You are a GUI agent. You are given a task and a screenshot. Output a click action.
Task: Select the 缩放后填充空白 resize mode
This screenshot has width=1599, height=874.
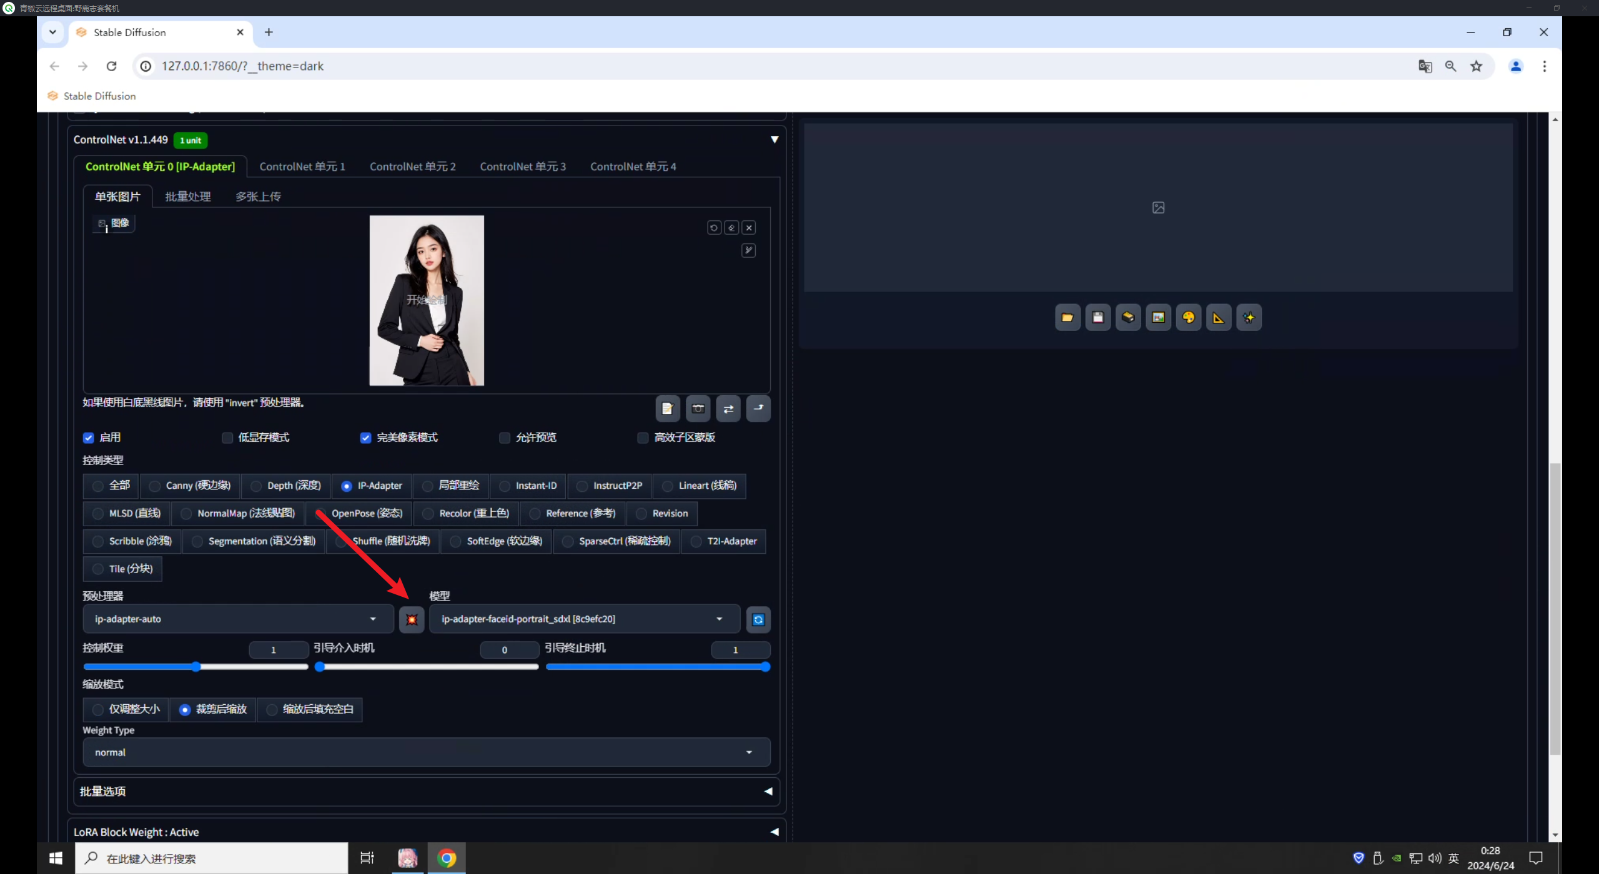pyautogui.click(x=310, y=709)
